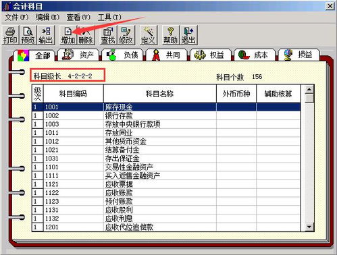Click account code 1101

[52, 167]
